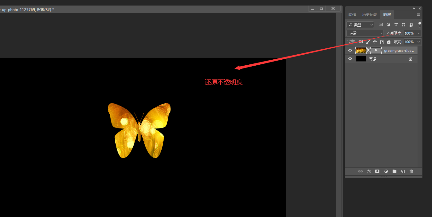Hide the green-grass-clos layer
Image resolution: width=432 pixels, height=217 pixels.
point(350,51)
